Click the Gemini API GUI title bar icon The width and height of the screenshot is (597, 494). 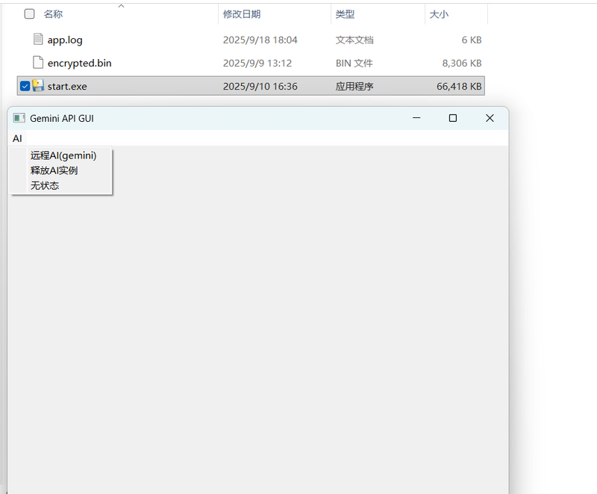point(19,118)
